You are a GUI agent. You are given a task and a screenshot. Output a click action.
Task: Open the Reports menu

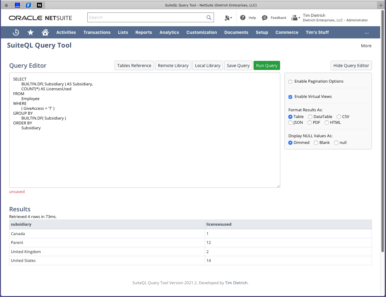(x=144, y=32)
